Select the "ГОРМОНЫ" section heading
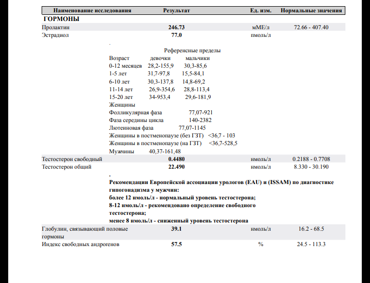370x283 pixels. pyautogui.click(x=61, y=18)
